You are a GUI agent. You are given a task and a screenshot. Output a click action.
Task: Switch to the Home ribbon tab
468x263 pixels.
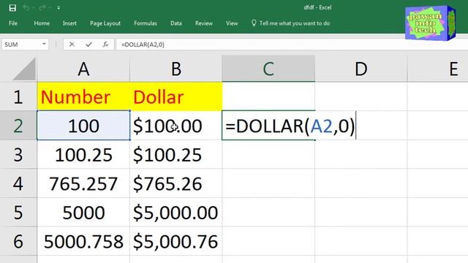[x=42, y=23]
